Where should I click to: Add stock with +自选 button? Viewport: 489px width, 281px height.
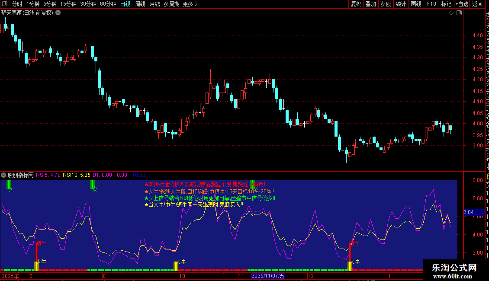pos(462,4)
